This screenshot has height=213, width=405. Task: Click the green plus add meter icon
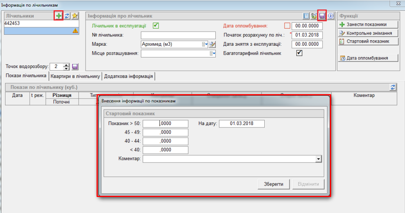(59, 16)
